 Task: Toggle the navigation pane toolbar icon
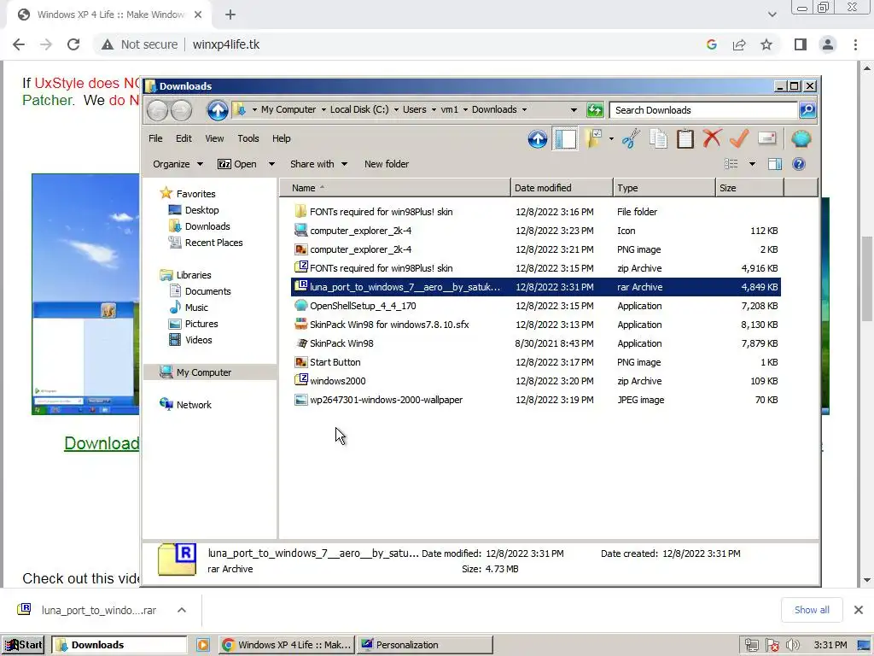pyautogui.click(x=565, y=138)
